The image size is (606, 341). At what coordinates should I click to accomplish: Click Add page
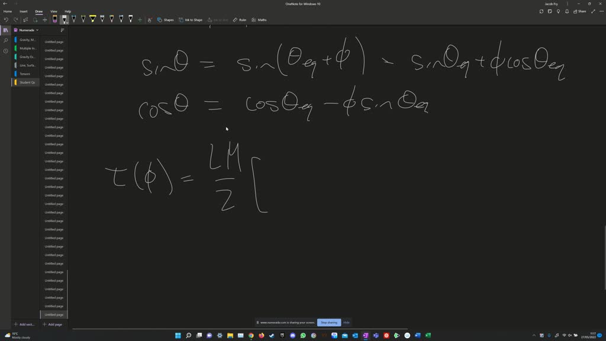[x=53, y=324]
